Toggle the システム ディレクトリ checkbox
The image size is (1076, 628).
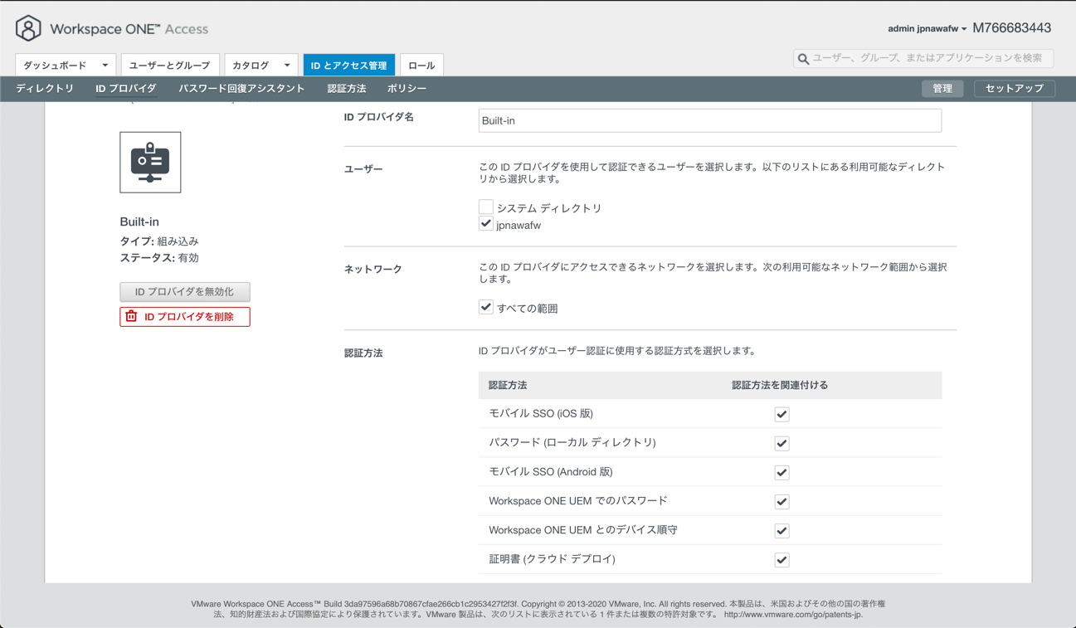486,207
